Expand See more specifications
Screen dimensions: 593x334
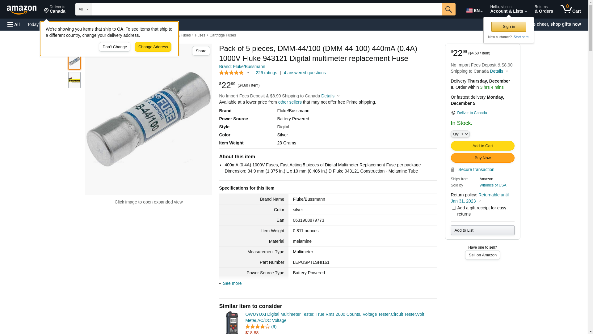tap(232, 283)
